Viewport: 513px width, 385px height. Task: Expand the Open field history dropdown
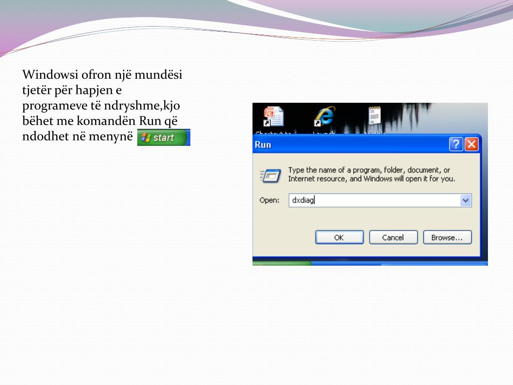465,201
